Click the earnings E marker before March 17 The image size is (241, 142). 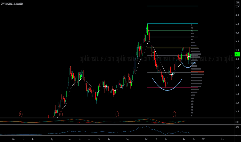pyautogui.click(x=21, y=114)
